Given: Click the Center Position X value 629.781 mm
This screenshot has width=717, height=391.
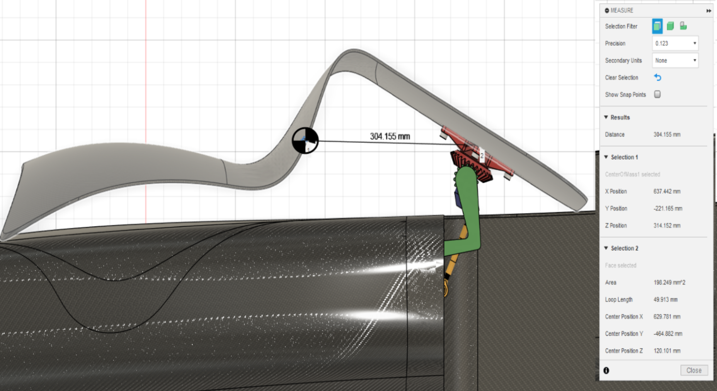Looking at the screenshot, I should coord(667,316).
